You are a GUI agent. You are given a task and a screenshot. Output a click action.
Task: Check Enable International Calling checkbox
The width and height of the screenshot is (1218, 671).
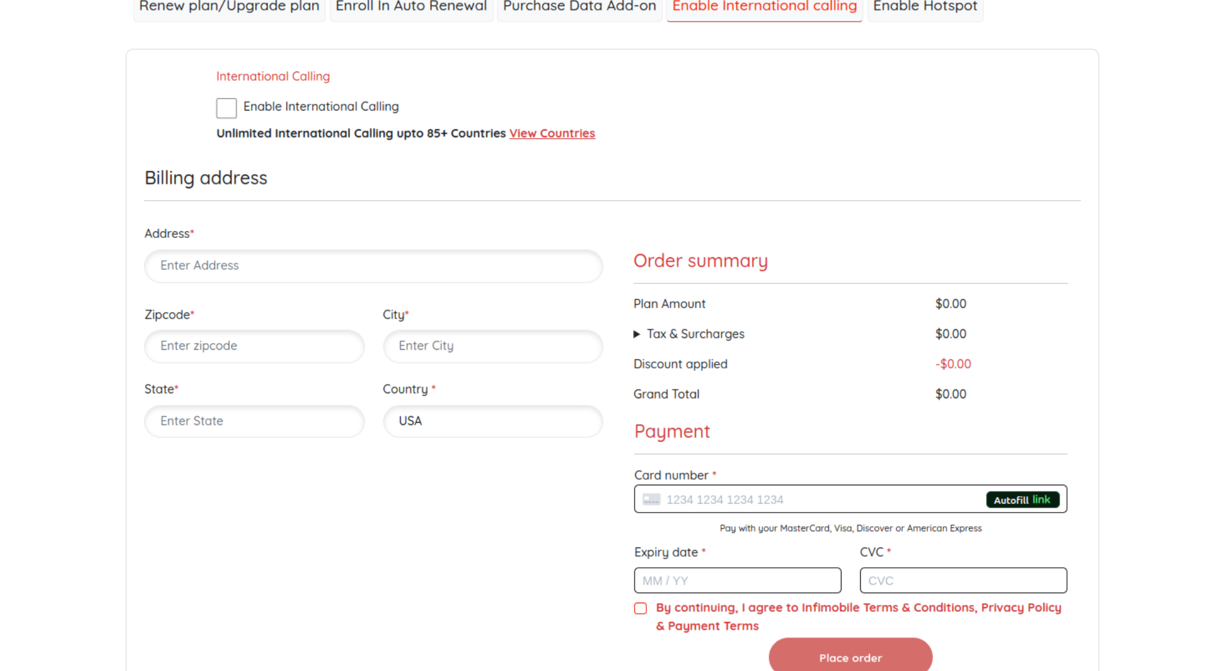pyautogui.click(x=226, y=107)
